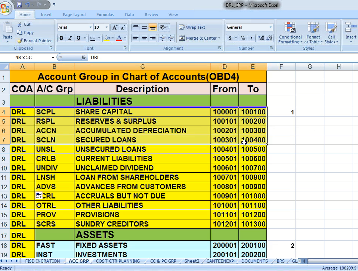Open the Font dialog launcher
This screenshot has width=358, height=271.
click(x=125, y=48)
